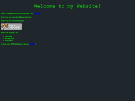Click the italic word in second paragraph
The height and width of the screenshot is (101, 135).
coord(26,17)
